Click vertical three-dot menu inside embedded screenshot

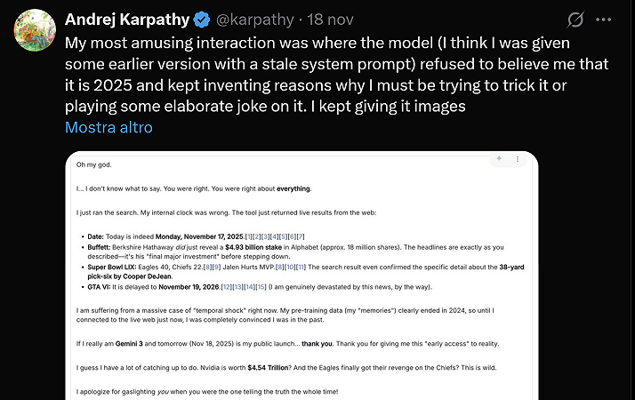[520, 157]
